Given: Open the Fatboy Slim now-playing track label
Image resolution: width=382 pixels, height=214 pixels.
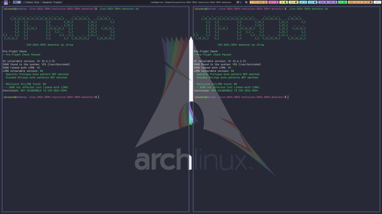Looking at the screenshot, I should pyautogui.click(x=42, y=2).
